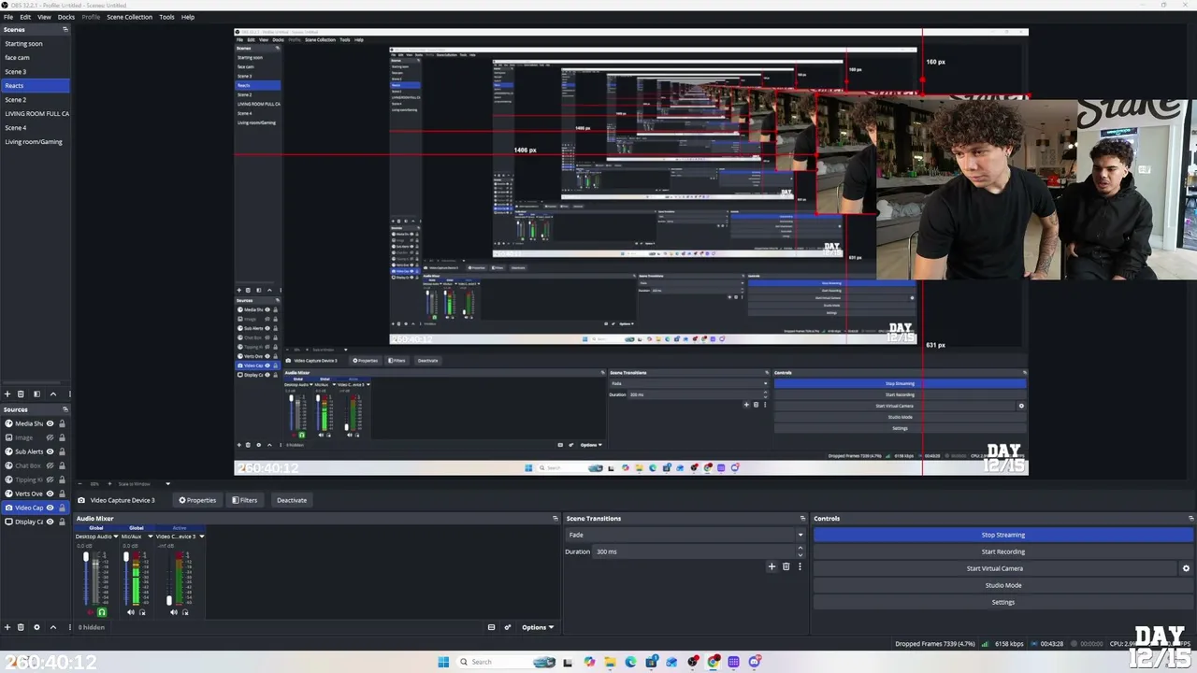Image resolution: width=1197 pixels, height=673 pixels.
Task: Open the Fade transition dropdown
Action: click(x=685, y=535)
